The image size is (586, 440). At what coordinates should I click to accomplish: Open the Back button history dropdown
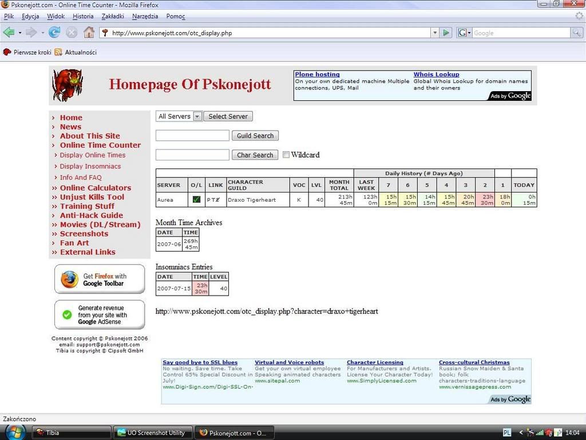pyautogui.click(x=20, y=33)
